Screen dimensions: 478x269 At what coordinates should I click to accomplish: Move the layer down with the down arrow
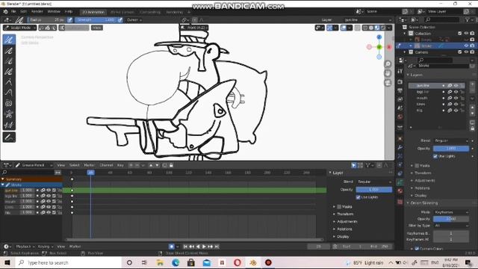pos(472,113)
